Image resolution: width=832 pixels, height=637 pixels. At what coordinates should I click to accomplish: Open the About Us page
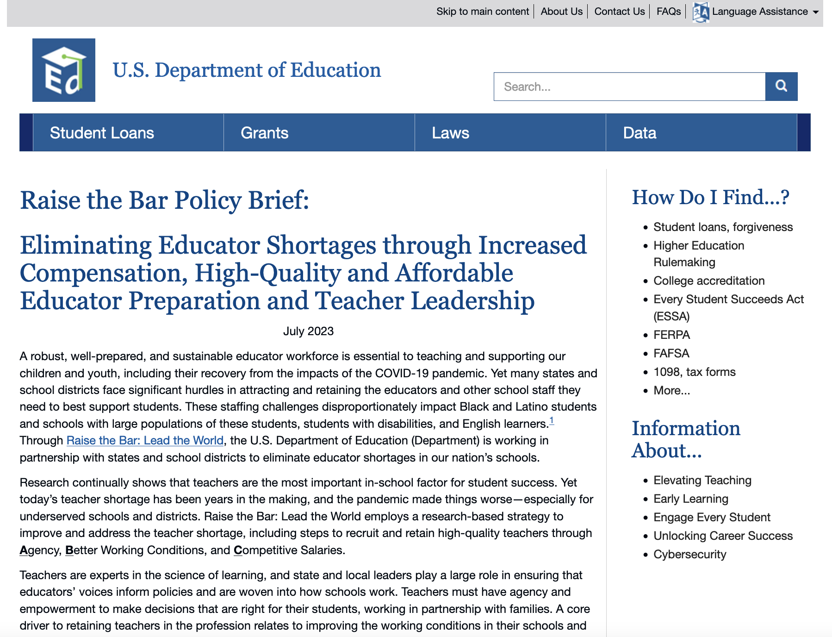[561, 11]
